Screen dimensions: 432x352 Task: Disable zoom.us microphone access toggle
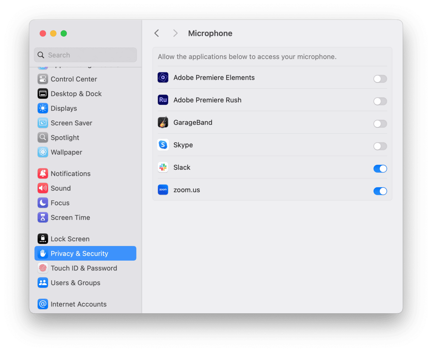380,191
